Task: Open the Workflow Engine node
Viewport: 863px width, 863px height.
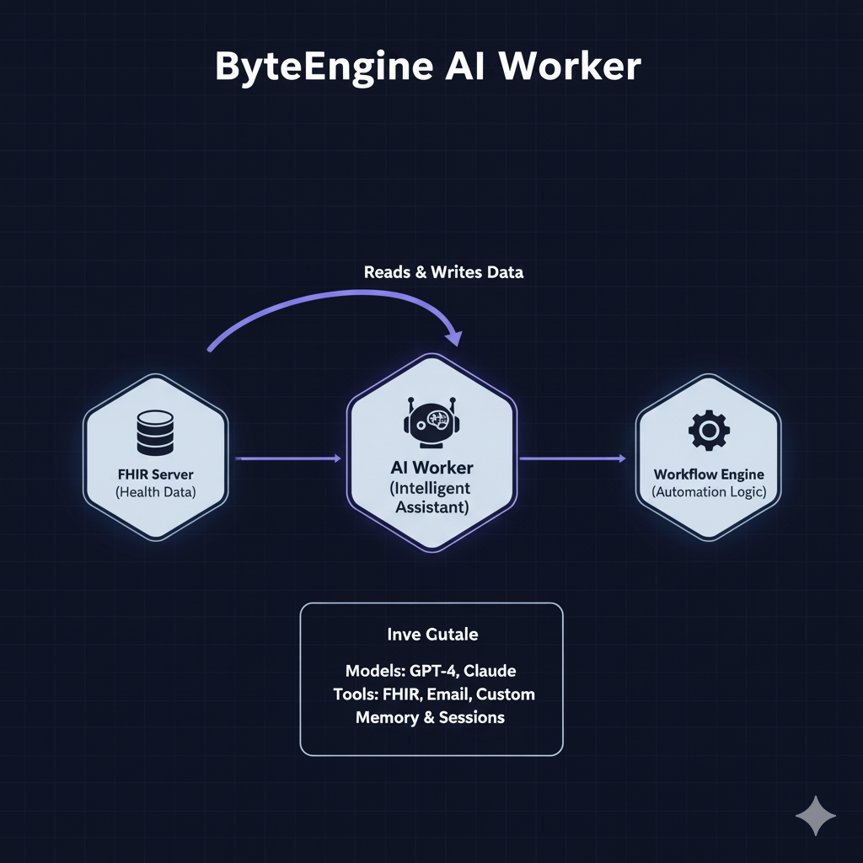Action: [709, 455]
